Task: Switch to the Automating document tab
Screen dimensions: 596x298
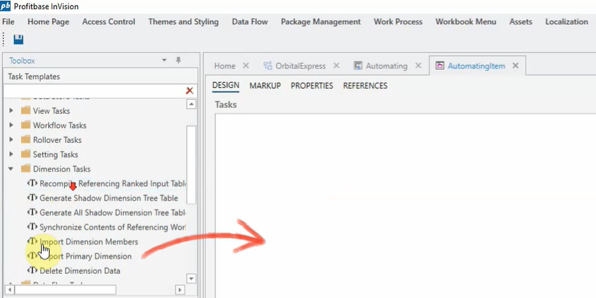Action: (x=386, y=66)
